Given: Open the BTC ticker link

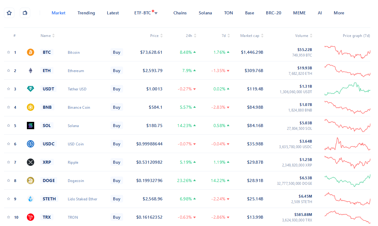Looking at the screenshot, I should tap(47, 52).
